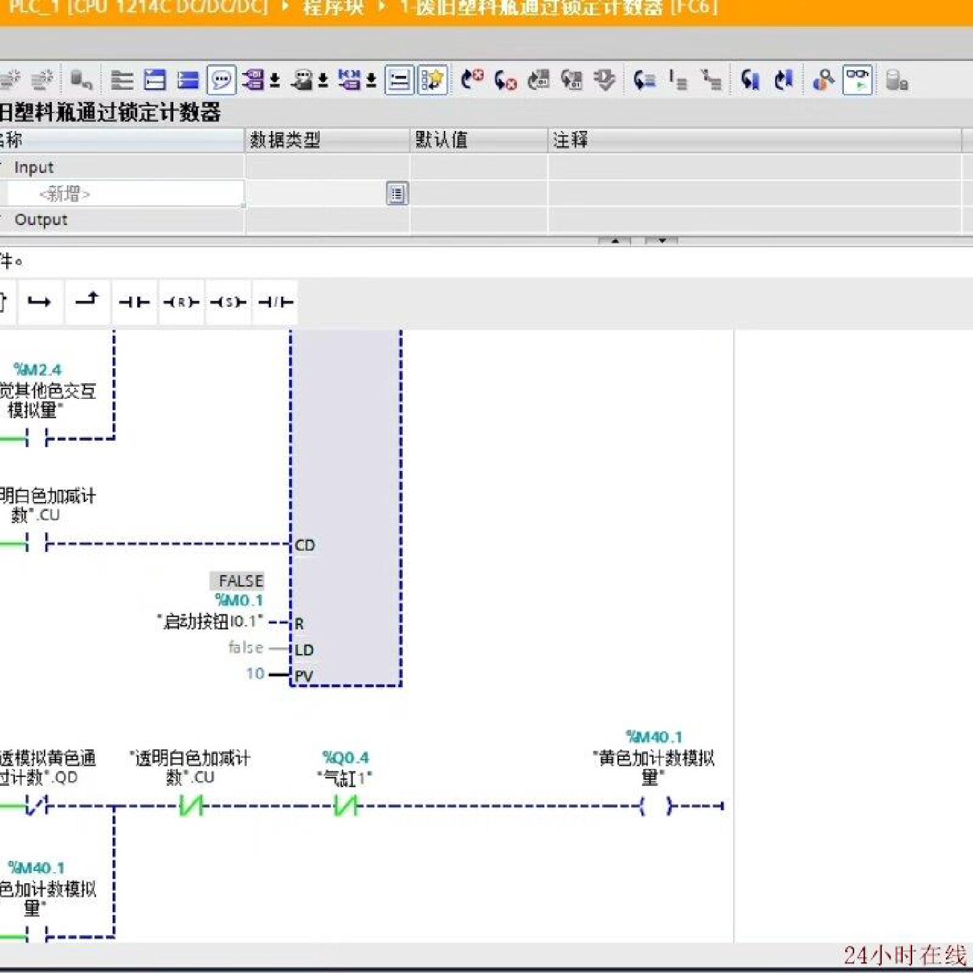Click the <新增> name input field
The width and height of the screenshot is (973, 973).
[125, 194]
